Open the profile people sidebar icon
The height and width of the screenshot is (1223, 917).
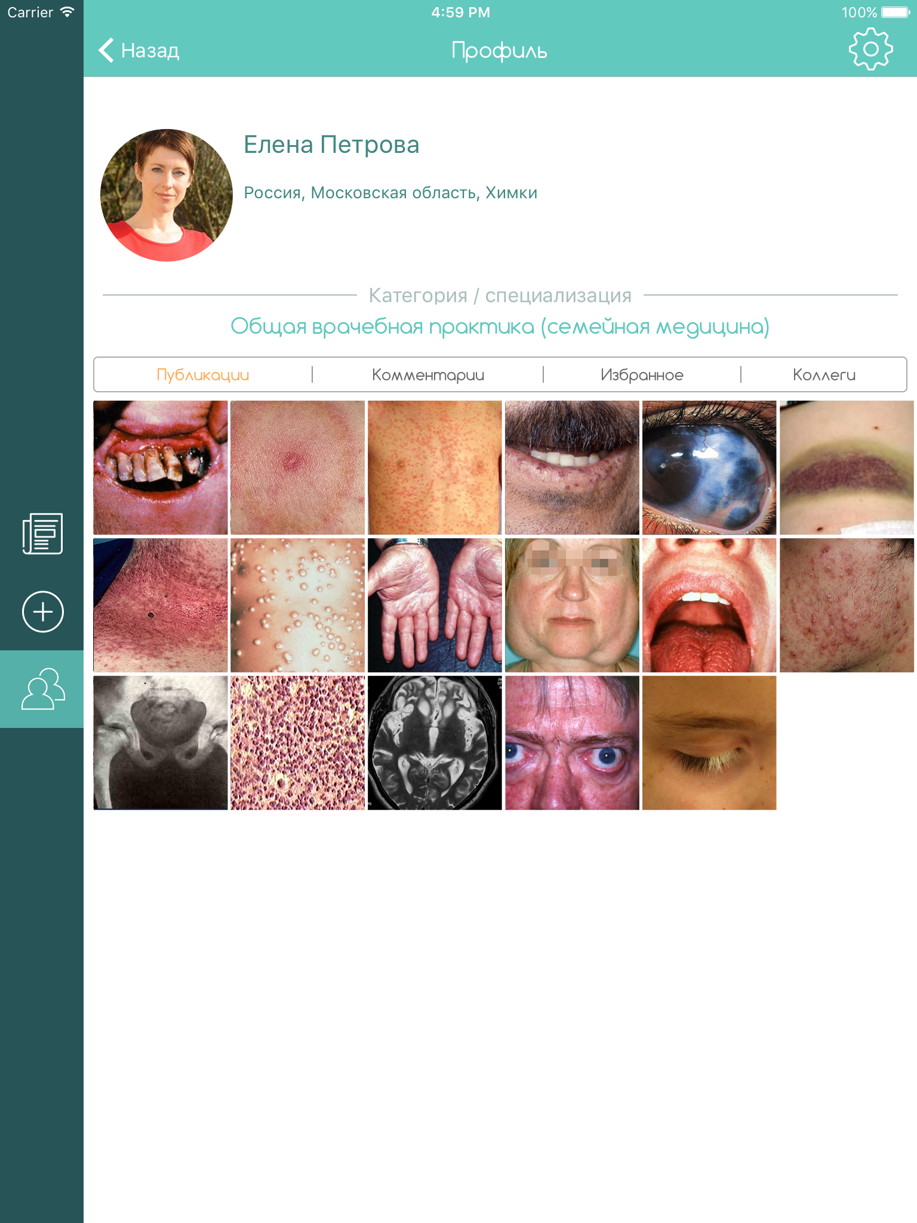[42, 689]
